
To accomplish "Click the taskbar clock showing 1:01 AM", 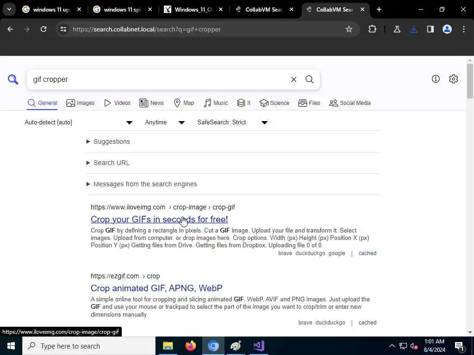I will (434, 346).
